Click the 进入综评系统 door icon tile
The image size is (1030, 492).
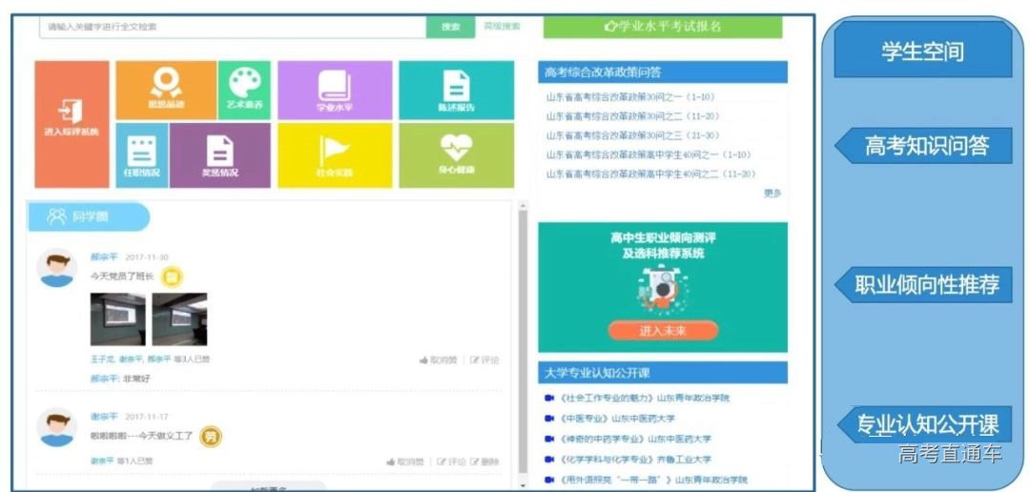point(72,124)
